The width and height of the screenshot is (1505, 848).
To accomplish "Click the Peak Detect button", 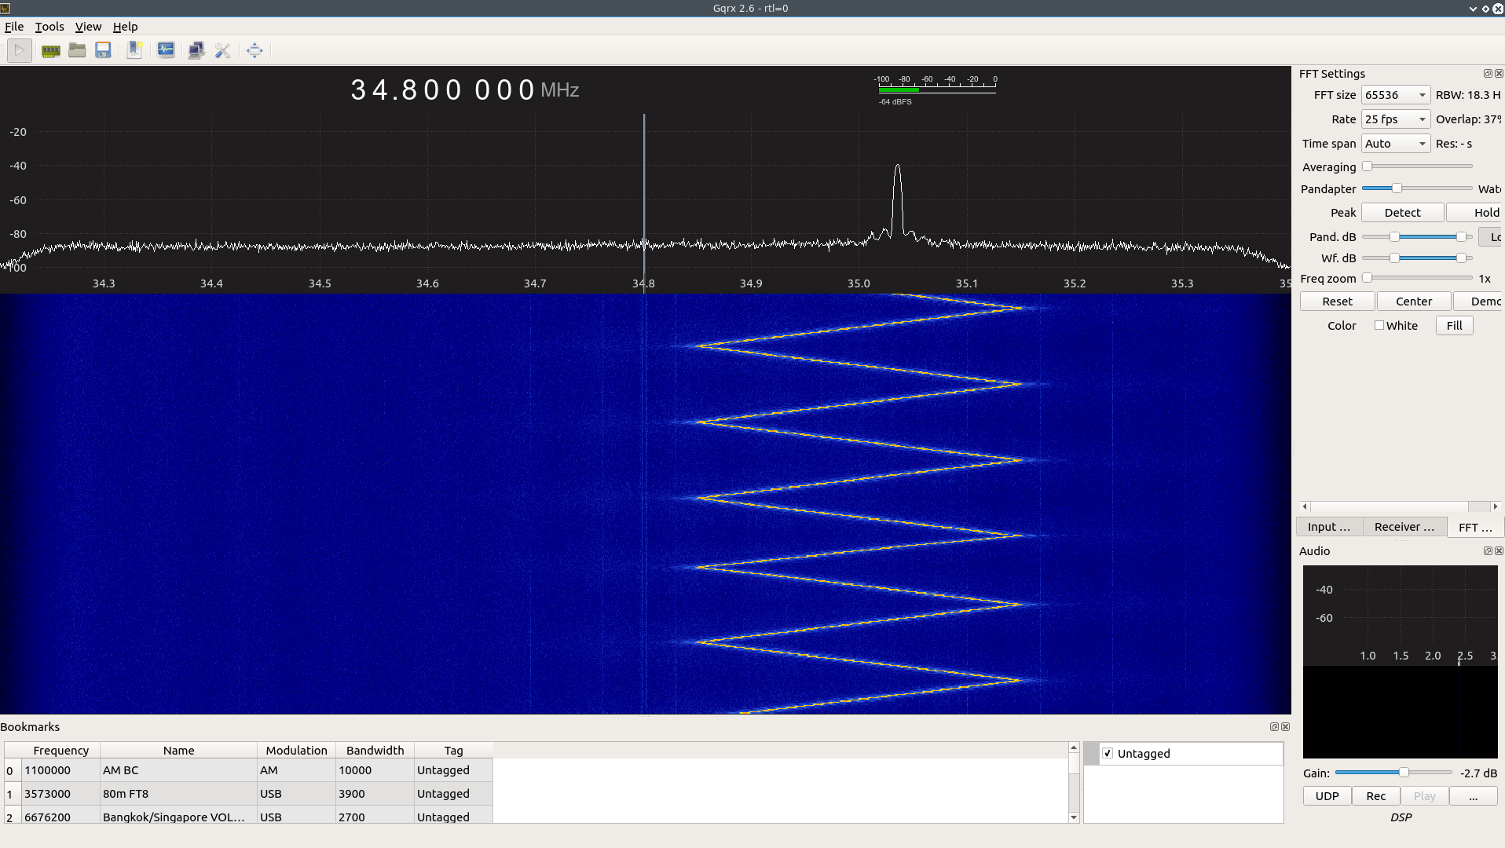I will (1402, 213).
